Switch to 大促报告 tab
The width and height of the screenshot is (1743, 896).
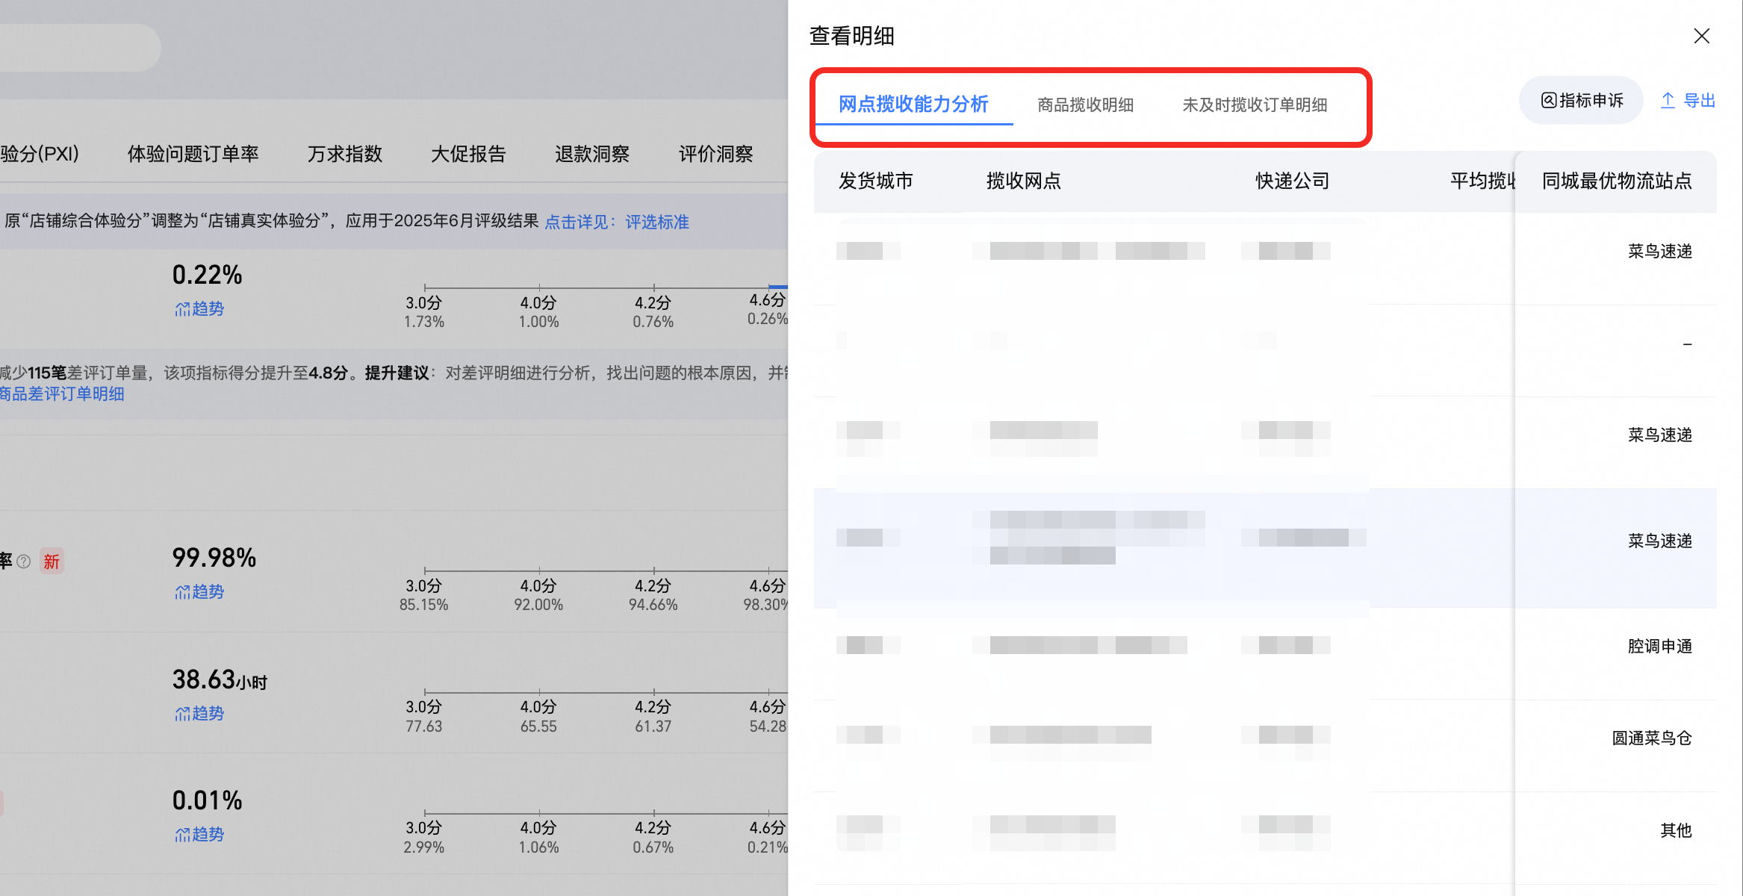click(x=468, y=154)
